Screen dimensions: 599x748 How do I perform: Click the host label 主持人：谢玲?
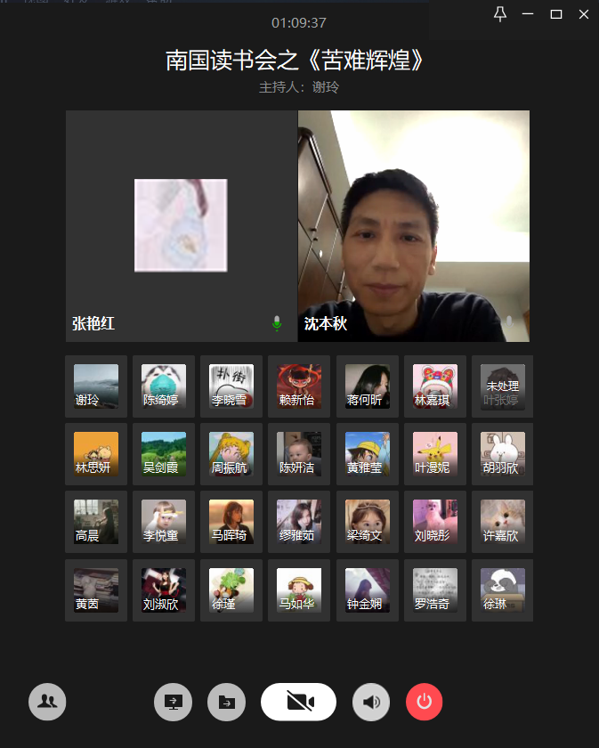point(299,87)
